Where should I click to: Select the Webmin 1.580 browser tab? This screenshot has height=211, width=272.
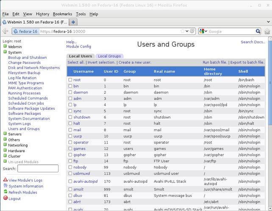[35, 22]
